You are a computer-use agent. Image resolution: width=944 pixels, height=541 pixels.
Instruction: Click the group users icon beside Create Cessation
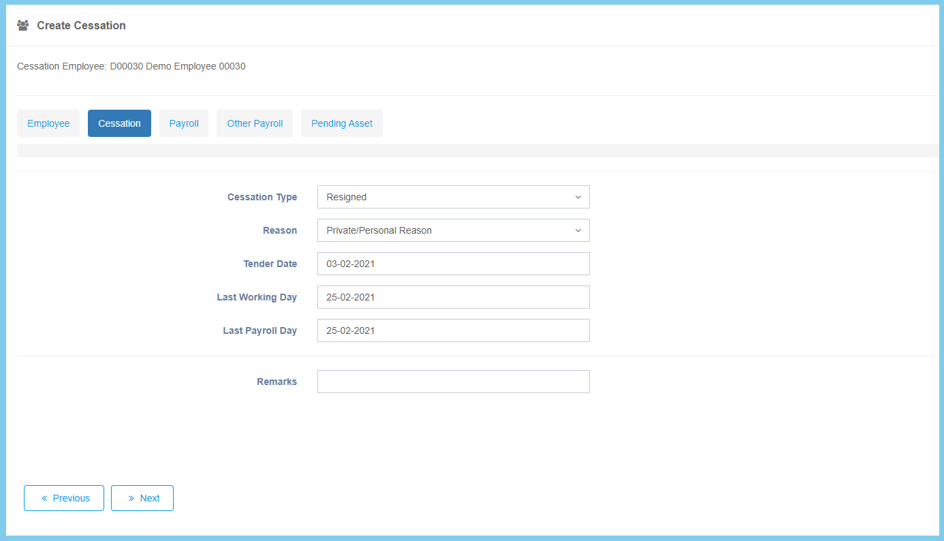click(23, 25)
